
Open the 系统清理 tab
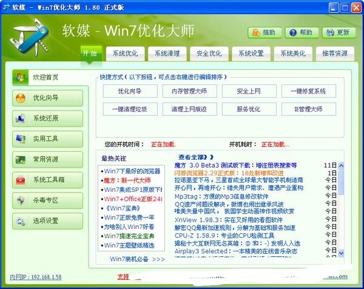pyautogui.click(x=167, y=53)
